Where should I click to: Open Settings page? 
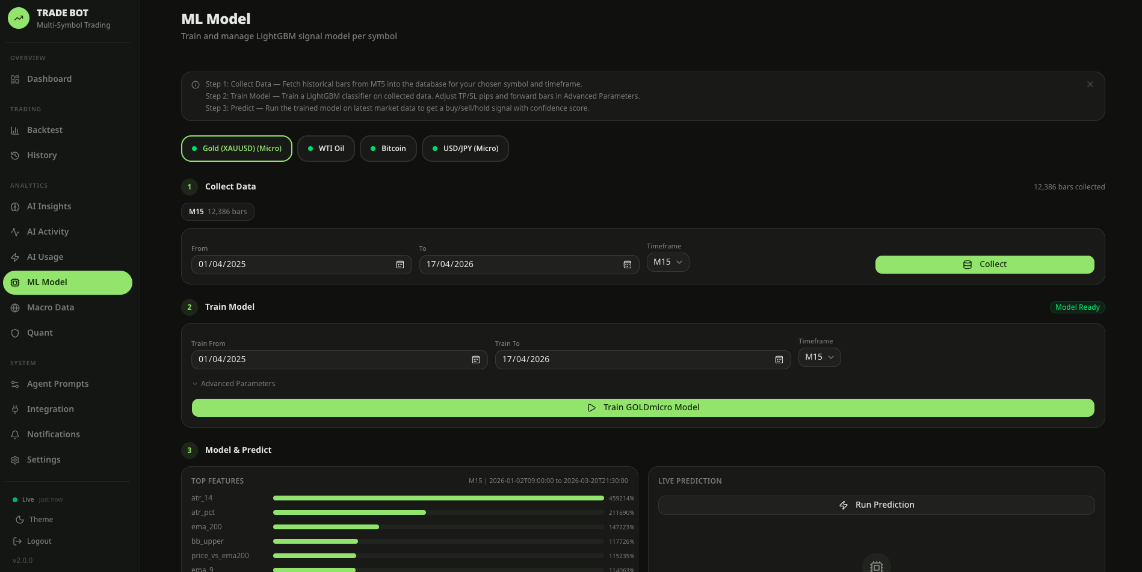pyautogui.click(x=67, y=460)
